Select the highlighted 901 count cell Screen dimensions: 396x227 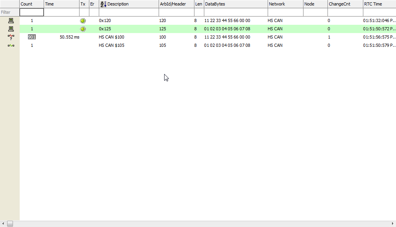(31, 37)
